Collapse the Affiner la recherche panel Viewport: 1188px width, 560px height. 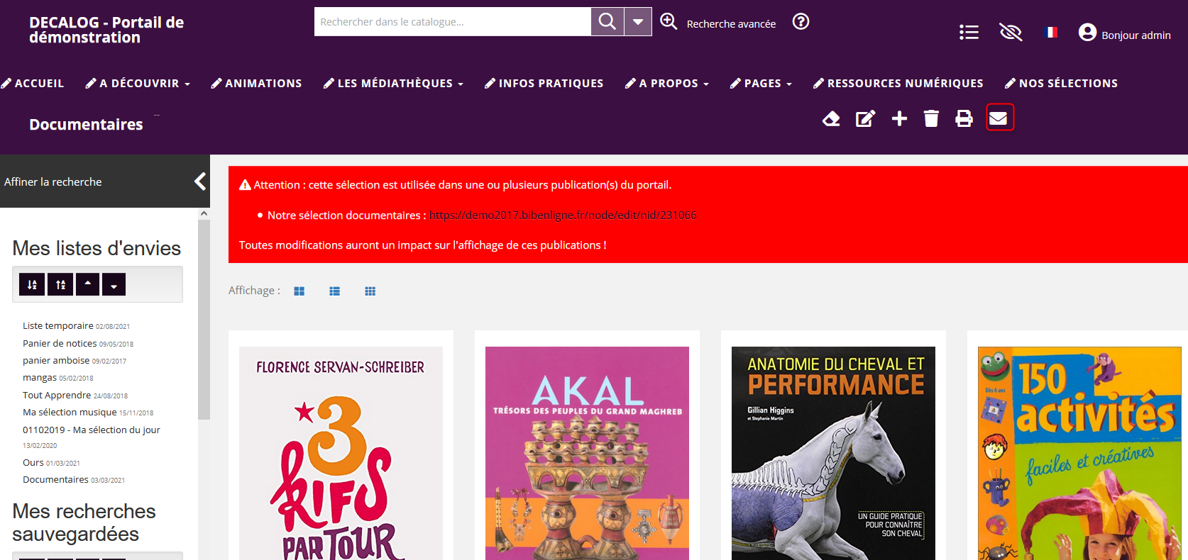click(200, 181)
